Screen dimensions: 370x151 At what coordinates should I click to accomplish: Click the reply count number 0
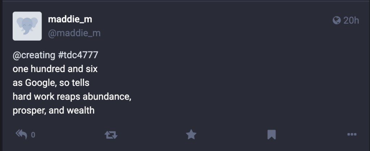pos(33,135)
